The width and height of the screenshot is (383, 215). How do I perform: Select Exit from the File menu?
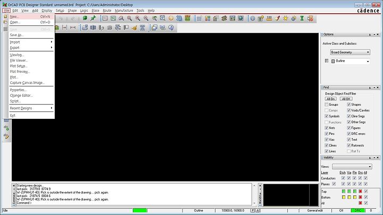point(31,115)
